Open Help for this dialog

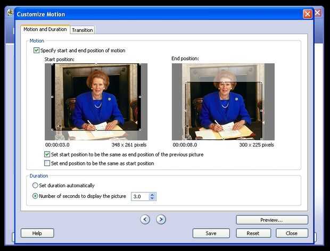click(x=37, y=233)
